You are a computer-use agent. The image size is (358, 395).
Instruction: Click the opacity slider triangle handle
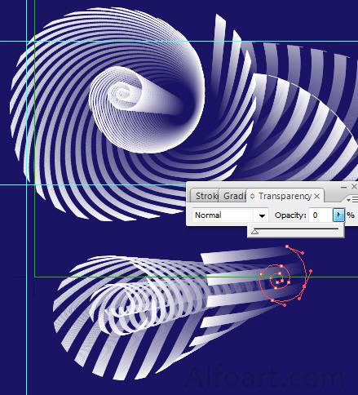(254, 232)
